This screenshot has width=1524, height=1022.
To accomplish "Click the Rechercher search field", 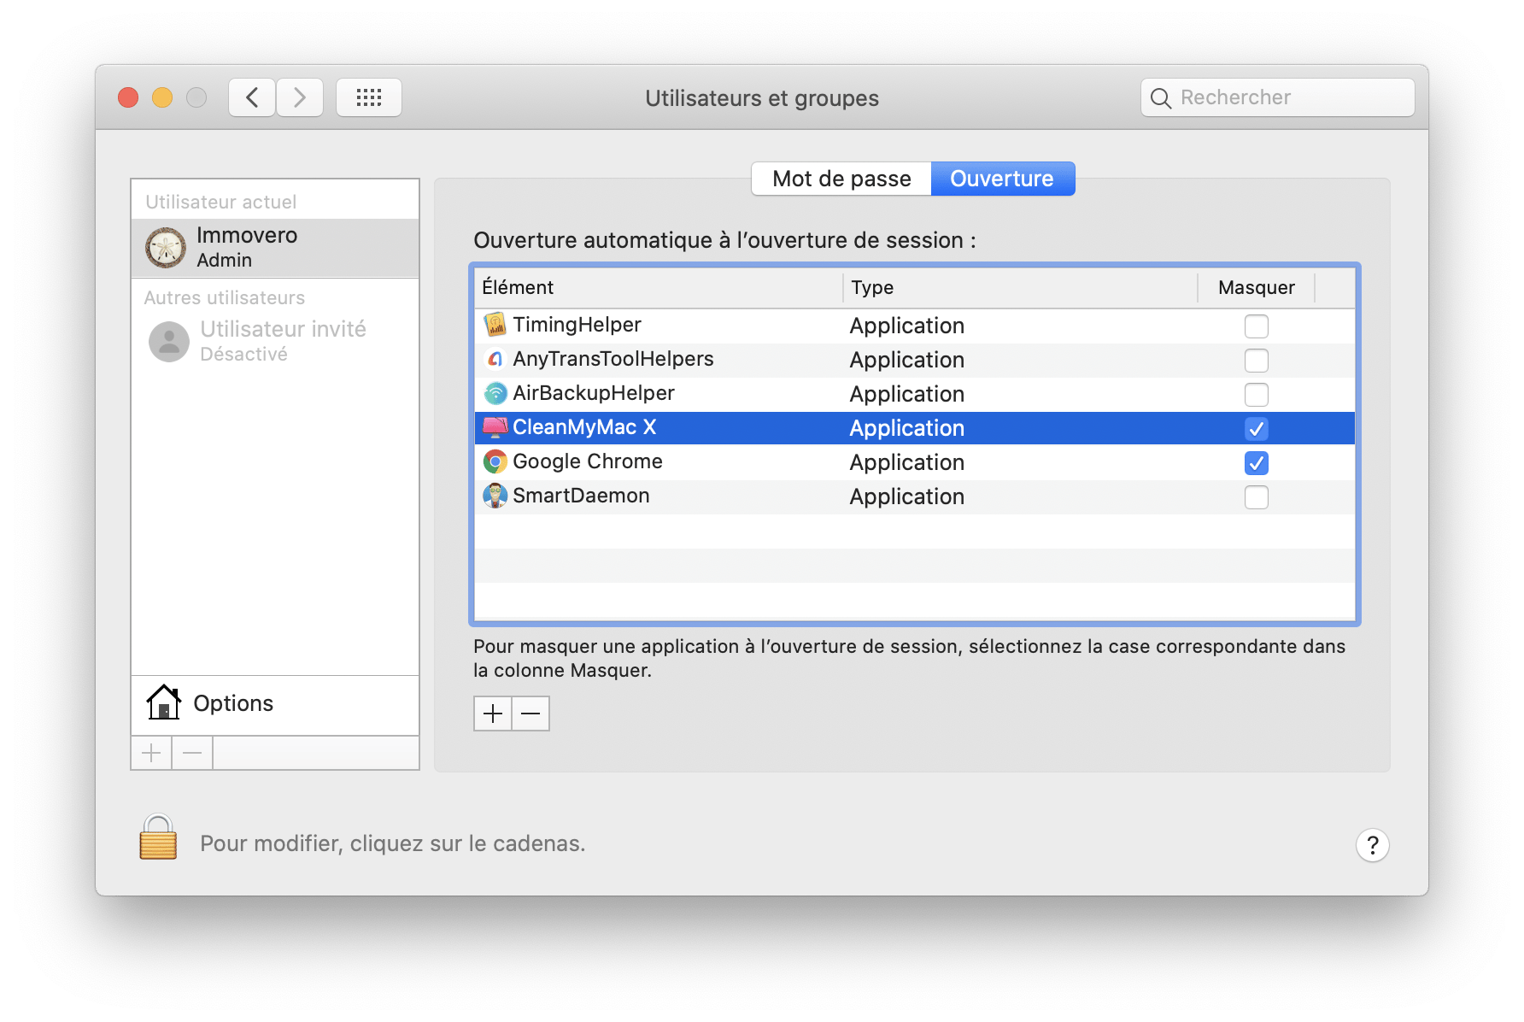I will pyautogui.click(x=1278, y=97).
